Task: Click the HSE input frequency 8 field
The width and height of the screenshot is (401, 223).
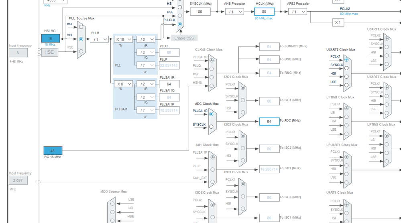Action: [x=18, y=53]
